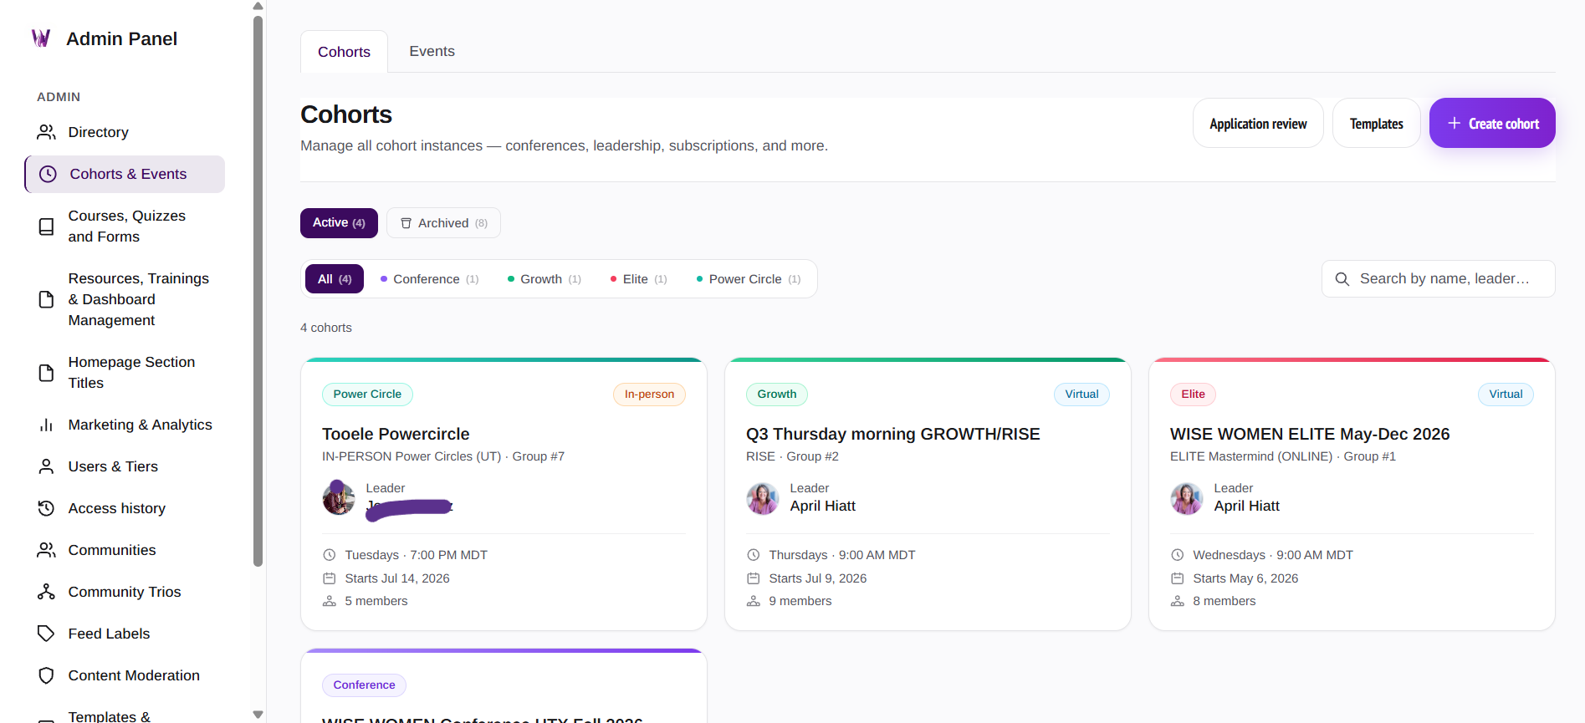Click the Conference tag on bottom card
The width and height of the screenshot is (1585, 723).
click(364, 685)
